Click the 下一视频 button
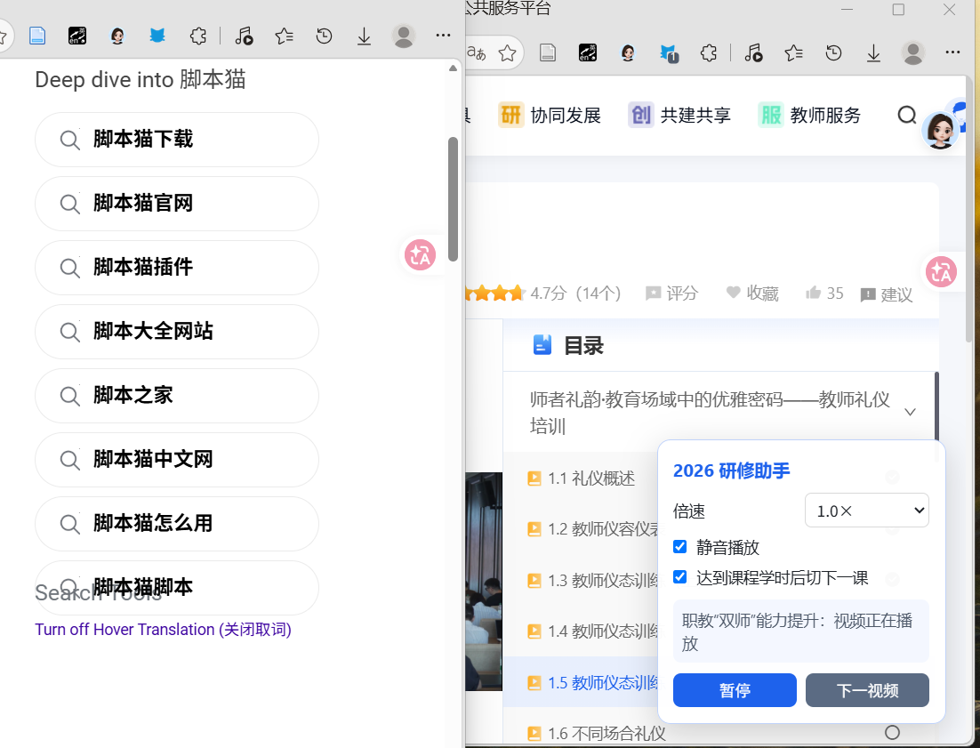The height and width of the screenshot is (748, 980). (867, 690)
